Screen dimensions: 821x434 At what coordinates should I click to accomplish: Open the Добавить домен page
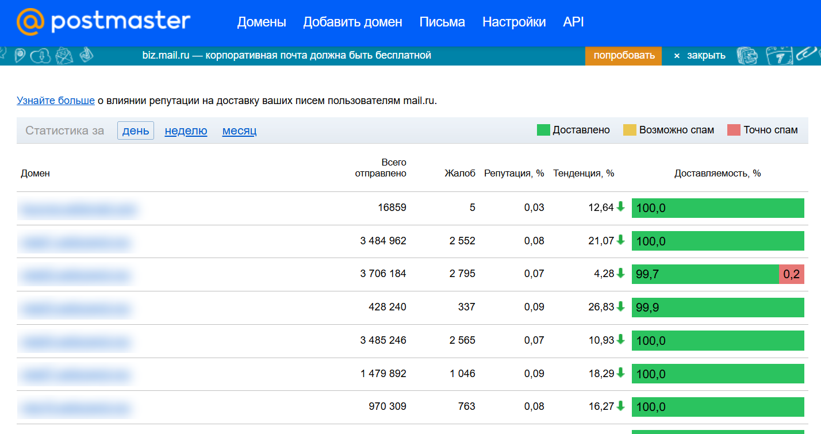tap(353, 22)
